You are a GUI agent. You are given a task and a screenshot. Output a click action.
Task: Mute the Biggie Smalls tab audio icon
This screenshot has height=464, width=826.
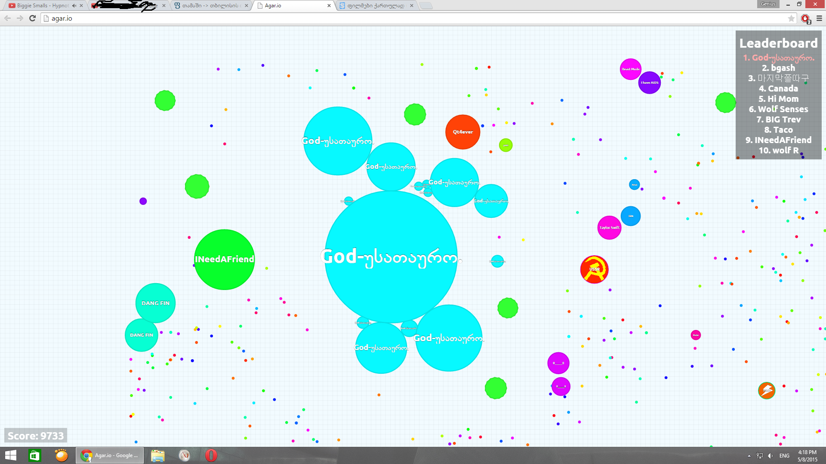74,6
